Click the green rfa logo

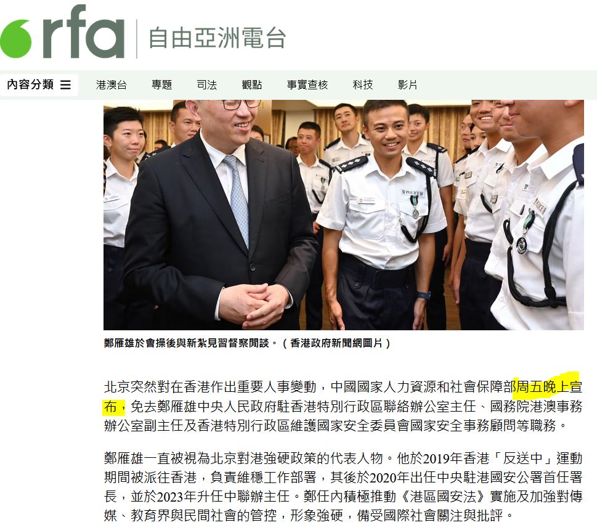click(x=62, y=32)
